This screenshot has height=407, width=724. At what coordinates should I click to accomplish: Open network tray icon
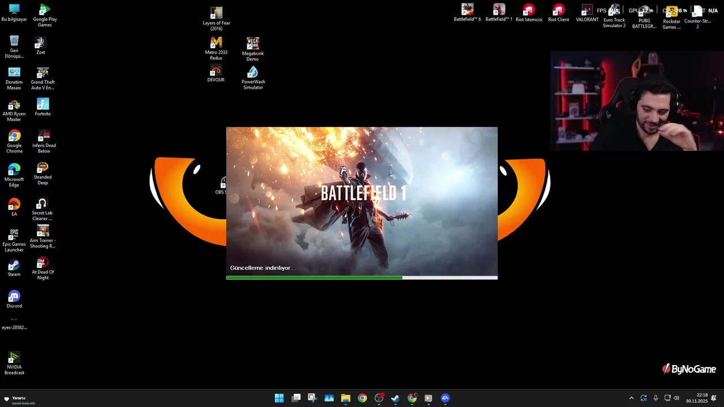coord(667,398)
